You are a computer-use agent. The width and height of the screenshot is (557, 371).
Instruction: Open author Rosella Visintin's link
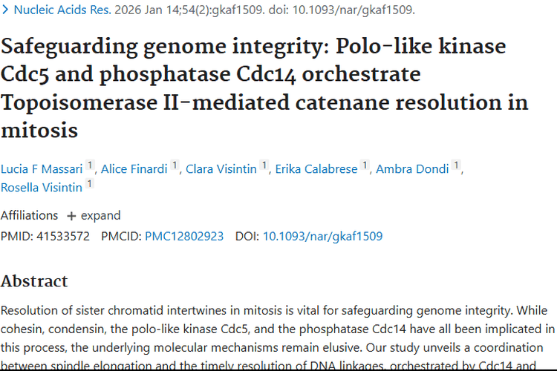[x=41, y=188]
